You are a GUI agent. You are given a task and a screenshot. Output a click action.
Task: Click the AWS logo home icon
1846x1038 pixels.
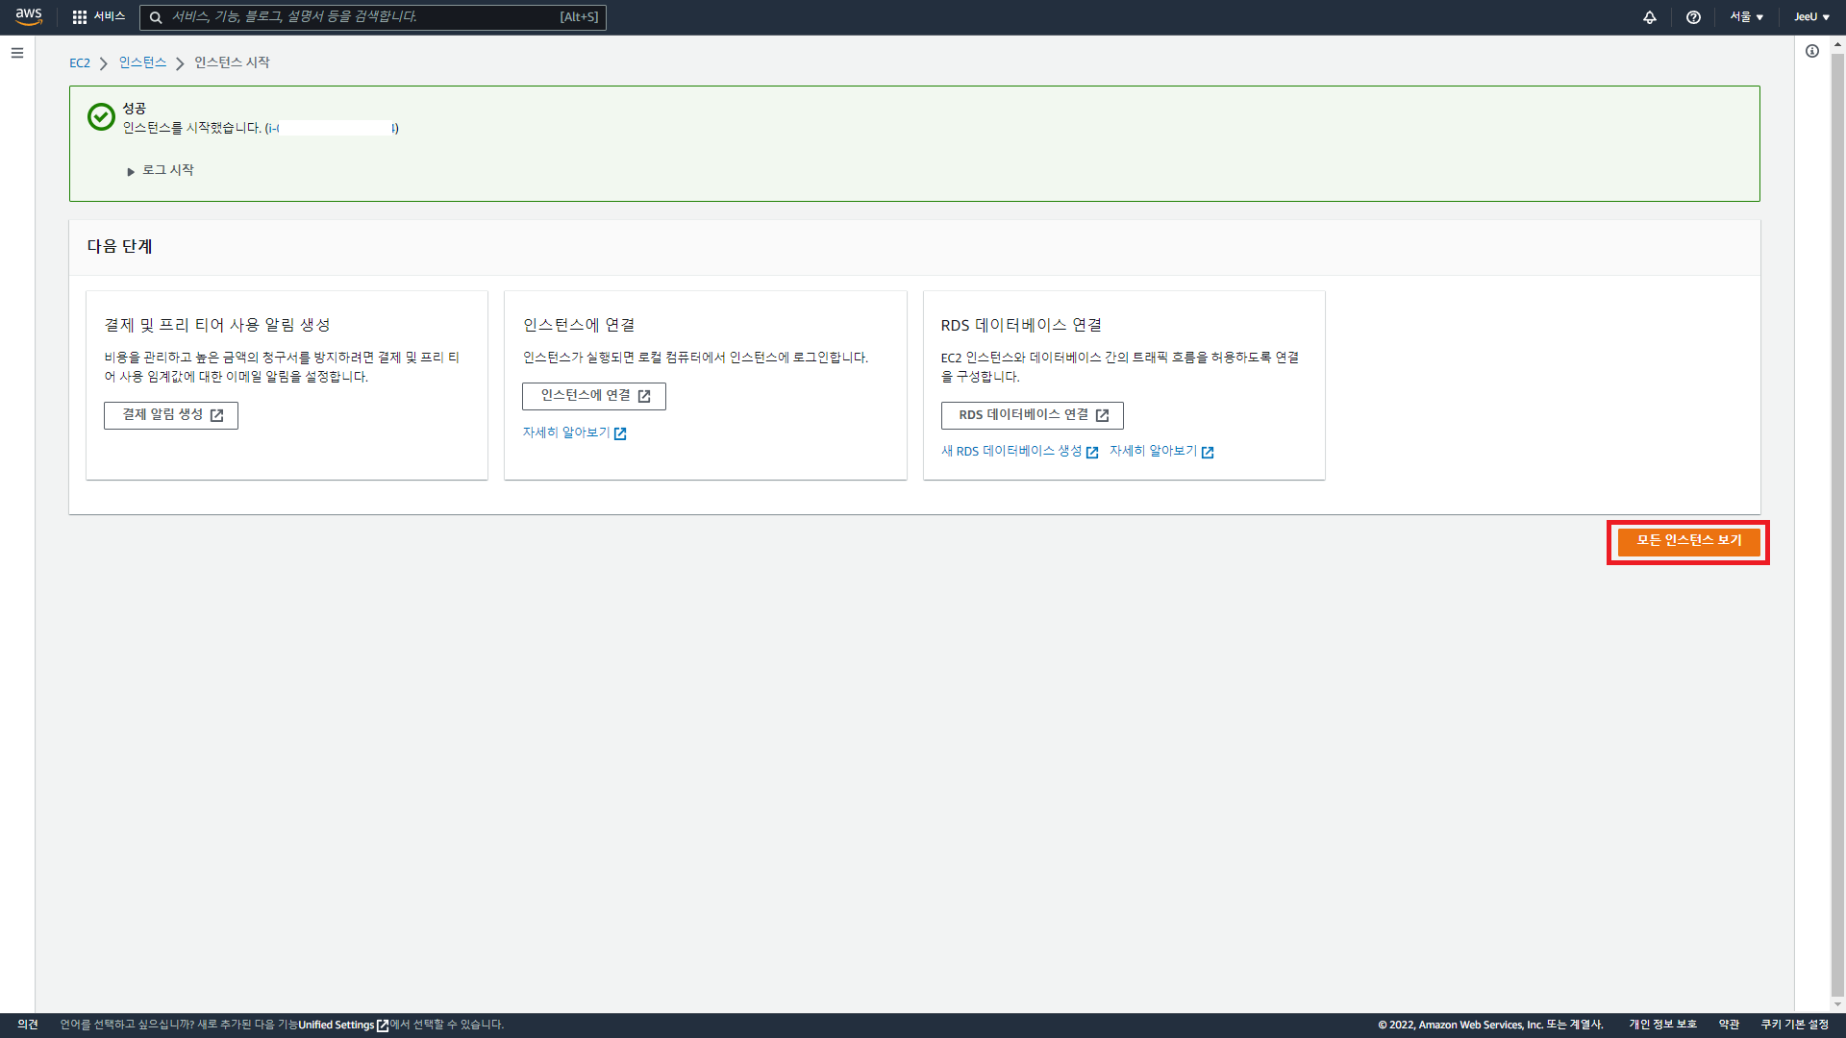coord(29,16)
